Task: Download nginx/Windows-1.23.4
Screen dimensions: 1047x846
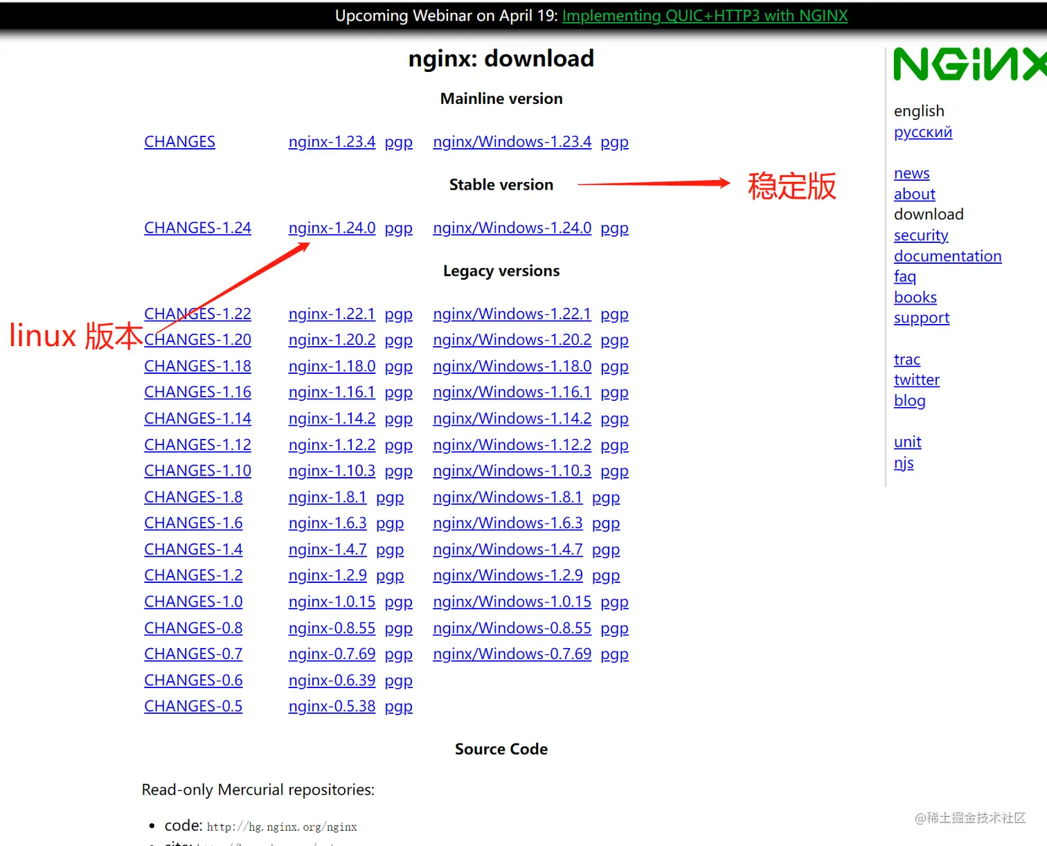Action: tap(512, 142)
